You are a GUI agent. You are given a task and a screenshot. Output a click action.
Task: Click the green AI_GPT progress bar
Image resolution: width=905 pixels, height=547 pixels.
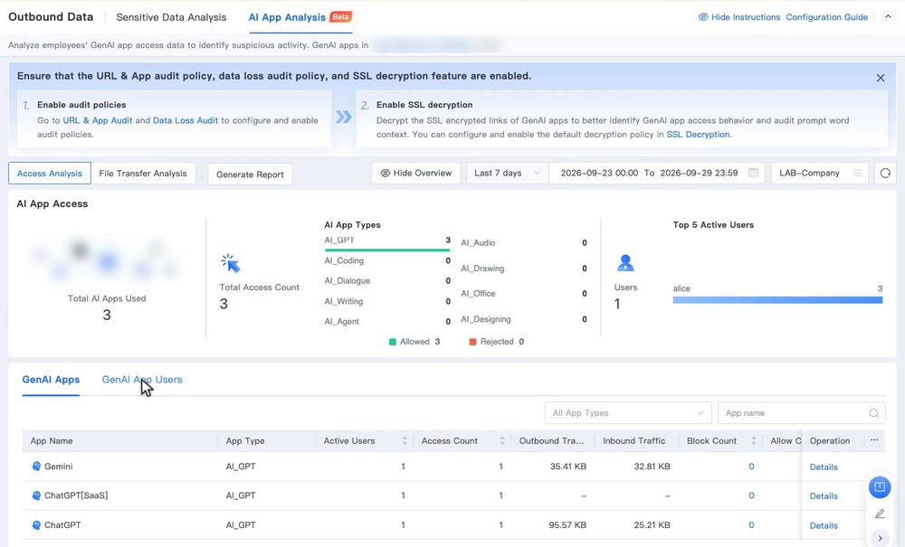387,250
